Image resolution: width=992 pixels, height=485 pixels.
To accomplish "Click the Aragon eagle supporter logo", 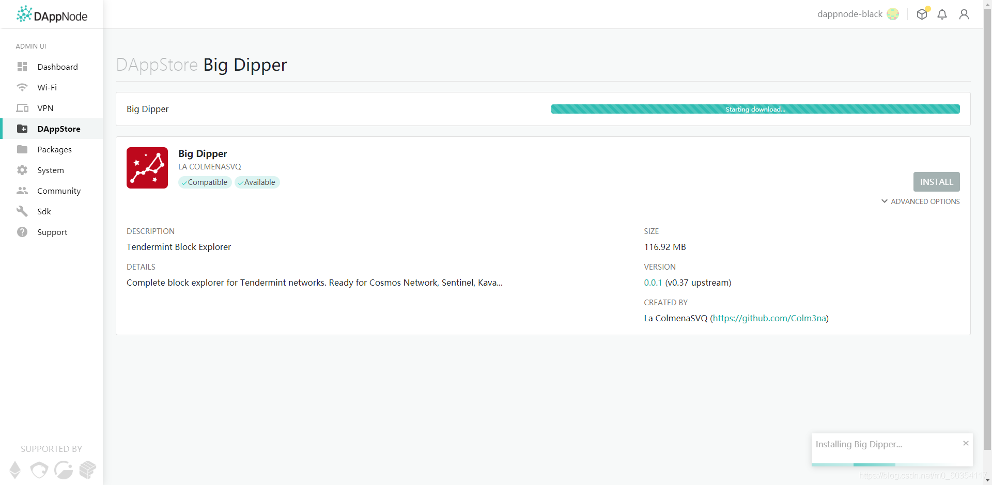I will pyautogui.click(x=39, y=470).
